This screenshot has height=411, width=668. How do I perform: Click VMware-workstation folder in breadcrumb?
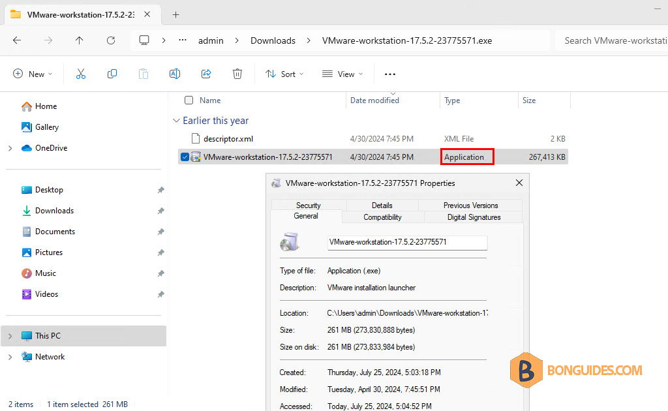(407, 40)
